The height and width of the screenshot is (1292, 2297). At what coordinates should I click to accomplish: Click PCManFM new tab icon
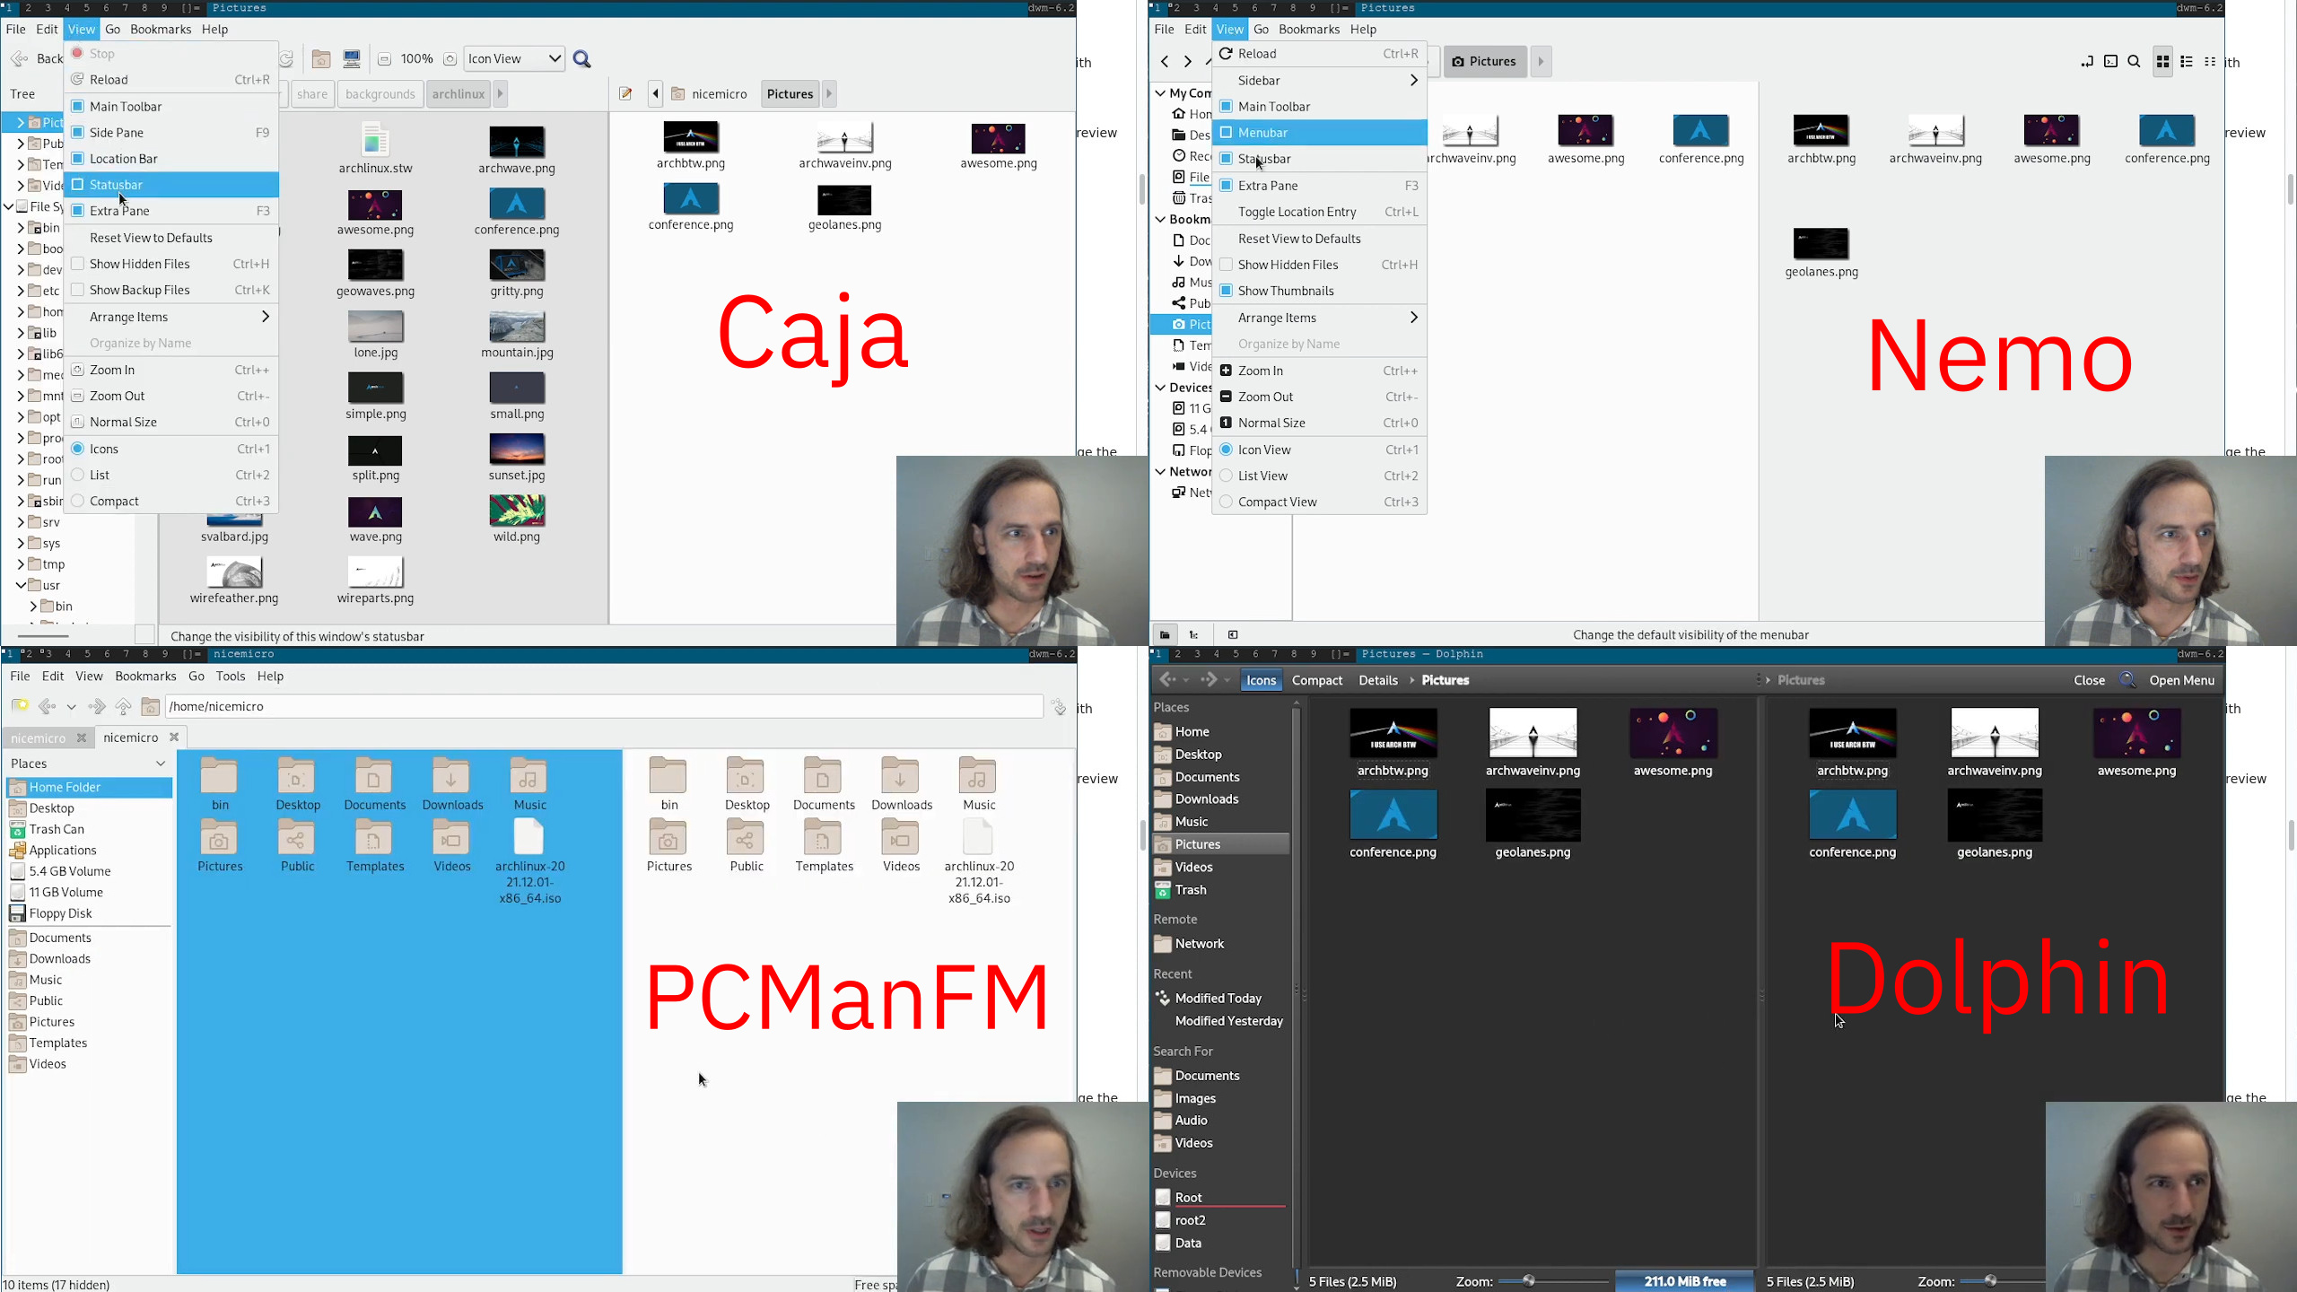[x=20, y=706]
